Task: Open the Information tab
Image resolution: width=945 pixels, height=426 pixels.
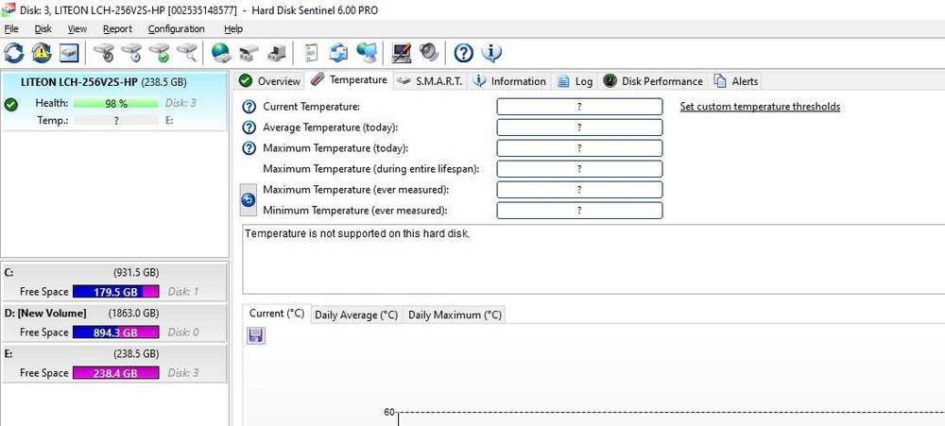Action: coord(509,81)
